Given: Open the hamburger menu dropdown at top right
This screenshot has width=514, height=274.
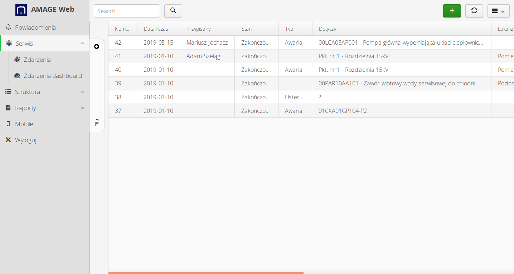Looking at the screenshot, I should pos(498,11).
